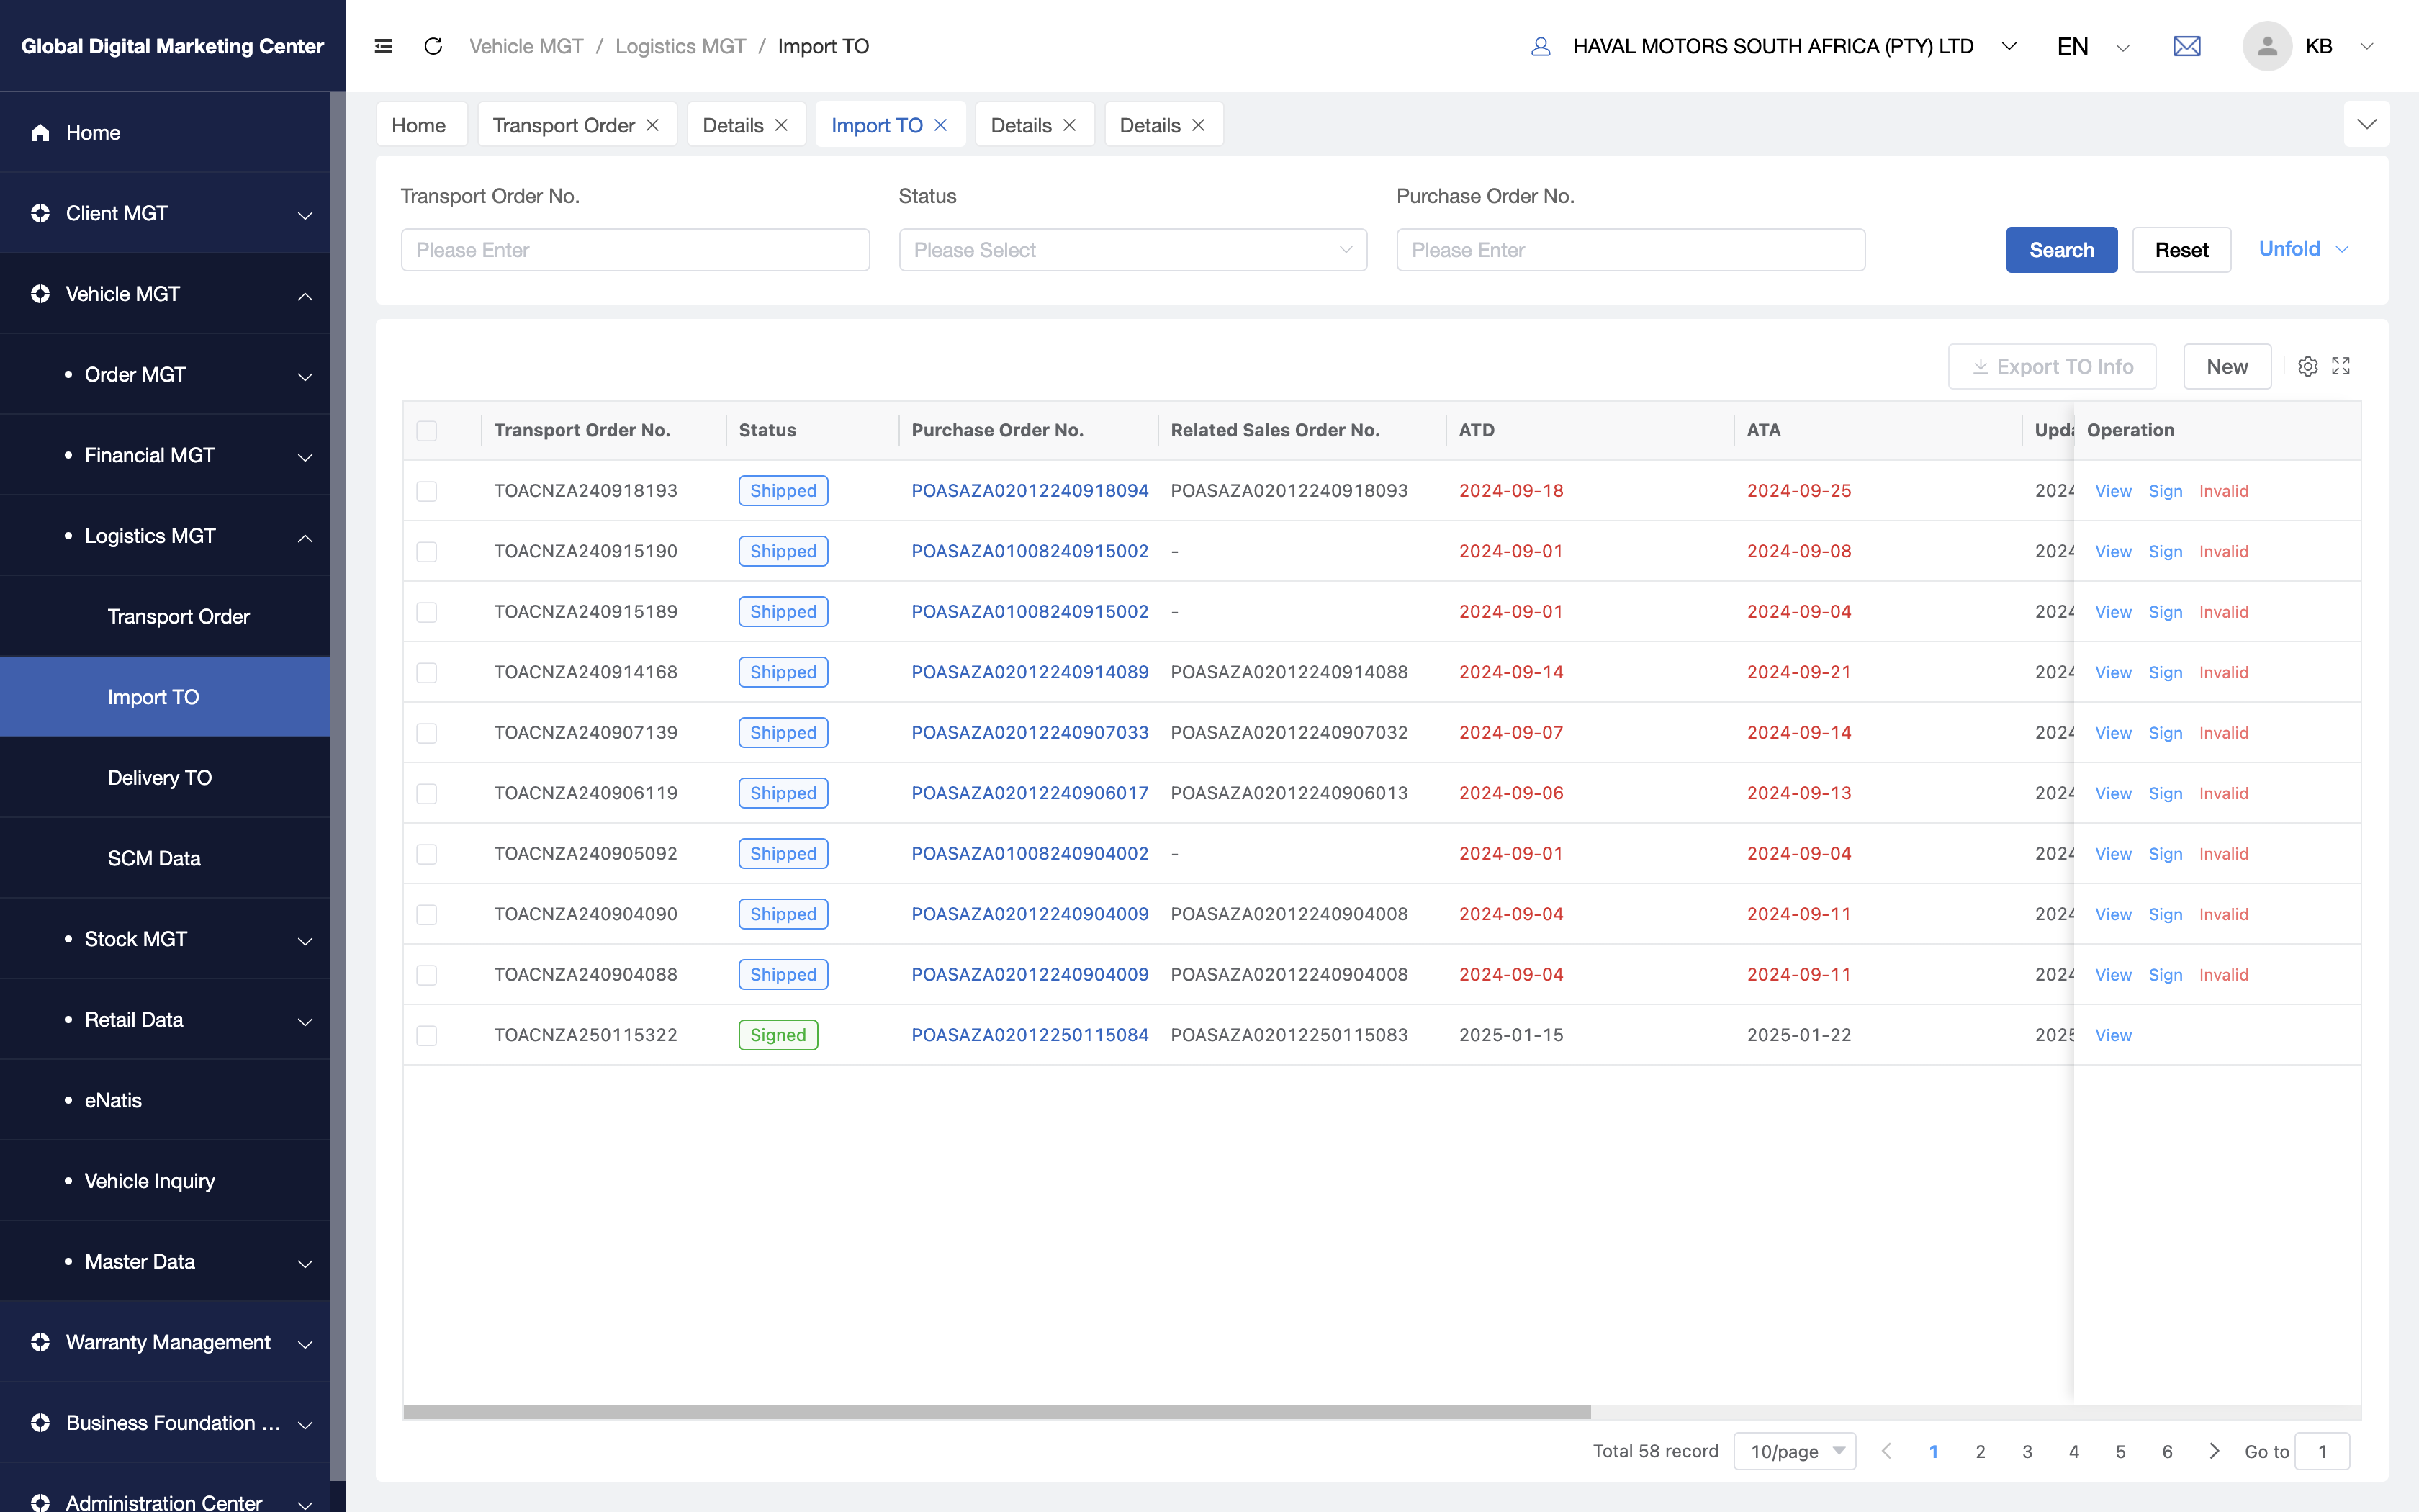Image resolution: width=2419 pixels, height=1512 pixels.
Task: Open the tabs overflow chevron menu
Action: point(2366,124)
